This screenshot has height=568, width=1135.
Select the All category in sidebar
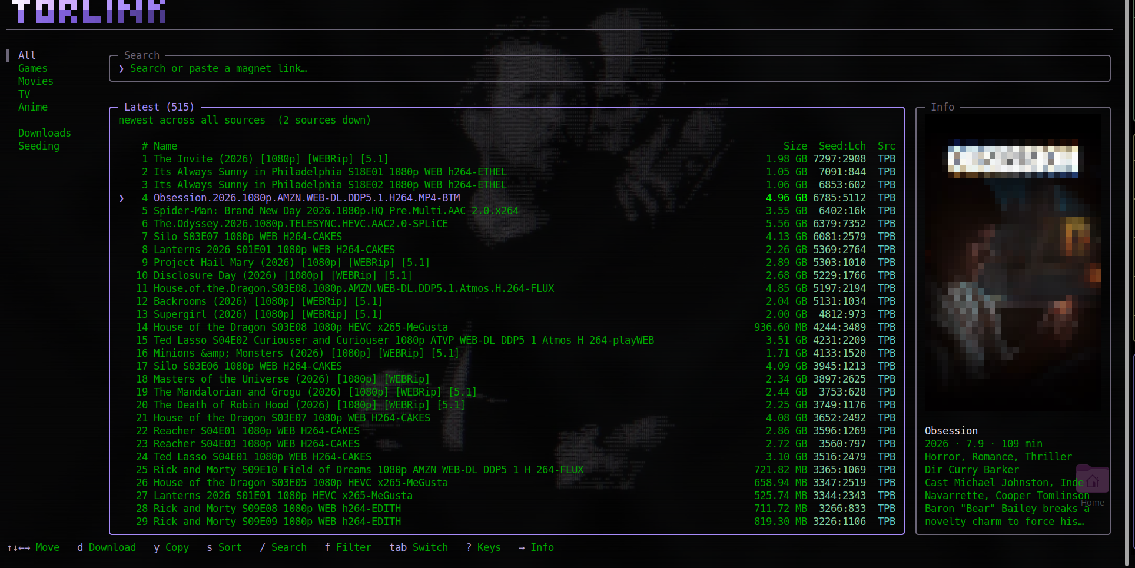(27, 55)
